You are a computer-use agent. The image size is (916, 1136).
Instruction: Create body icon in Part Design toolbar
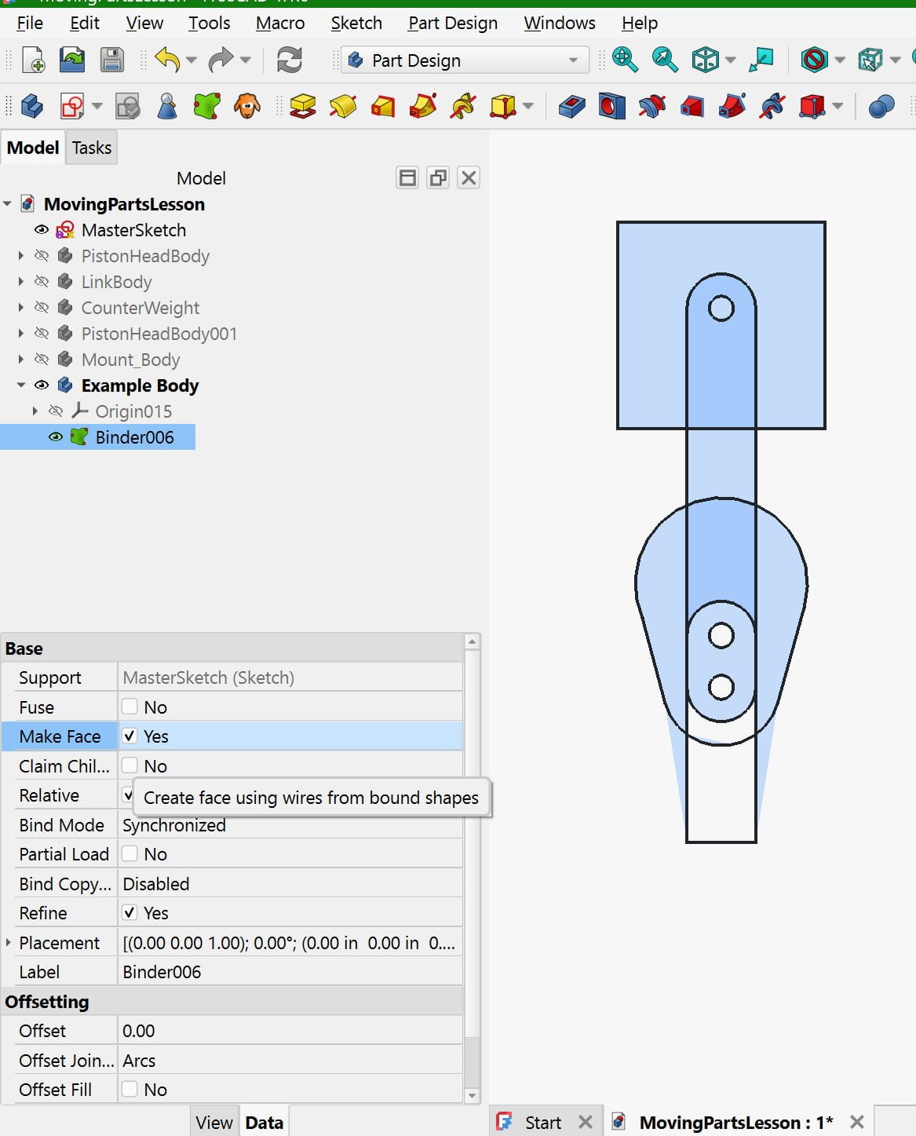[31, 105]
